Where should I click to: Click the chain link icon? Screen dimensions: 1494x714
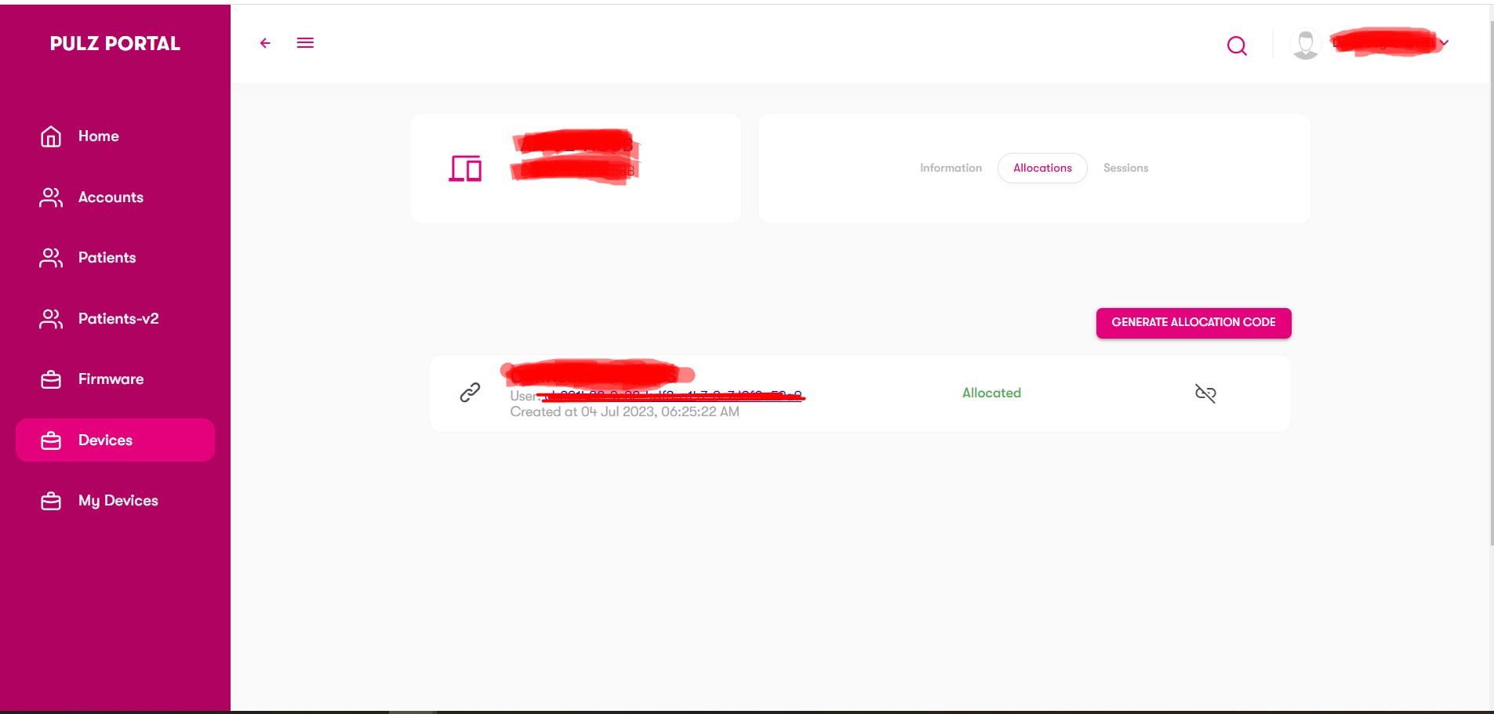point(470,393)
